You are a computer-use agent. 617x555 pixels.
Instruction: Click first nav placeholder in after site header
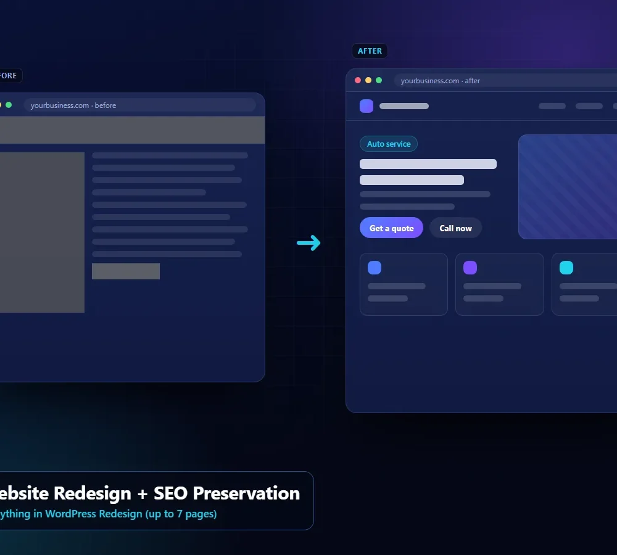pos(552,106)
